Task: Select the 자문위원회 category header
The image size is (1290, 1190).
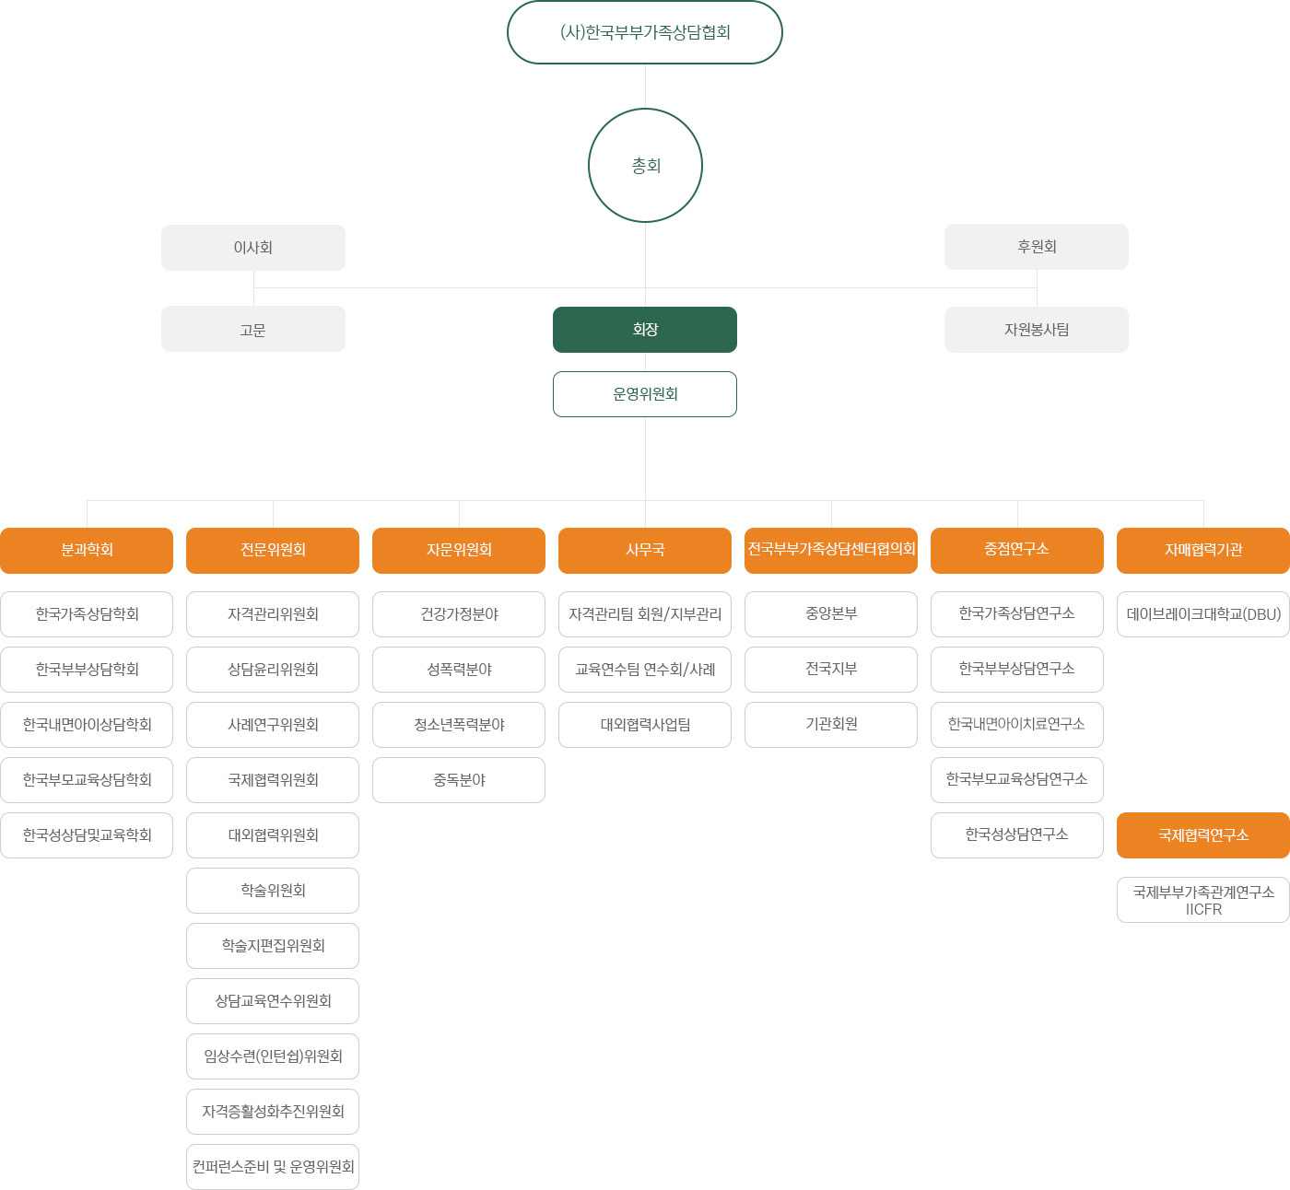Action: (459, 550)
